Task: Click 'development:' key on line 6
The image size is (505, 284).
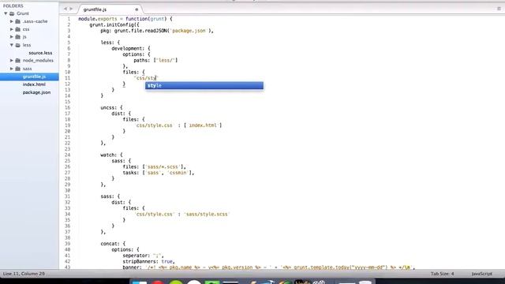Action: [x=128, y=49]
